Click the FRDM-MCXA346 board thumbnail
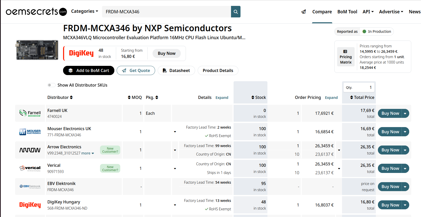Image resolution: width=421 pixels, height=217 pixels. tap(37, 50)
